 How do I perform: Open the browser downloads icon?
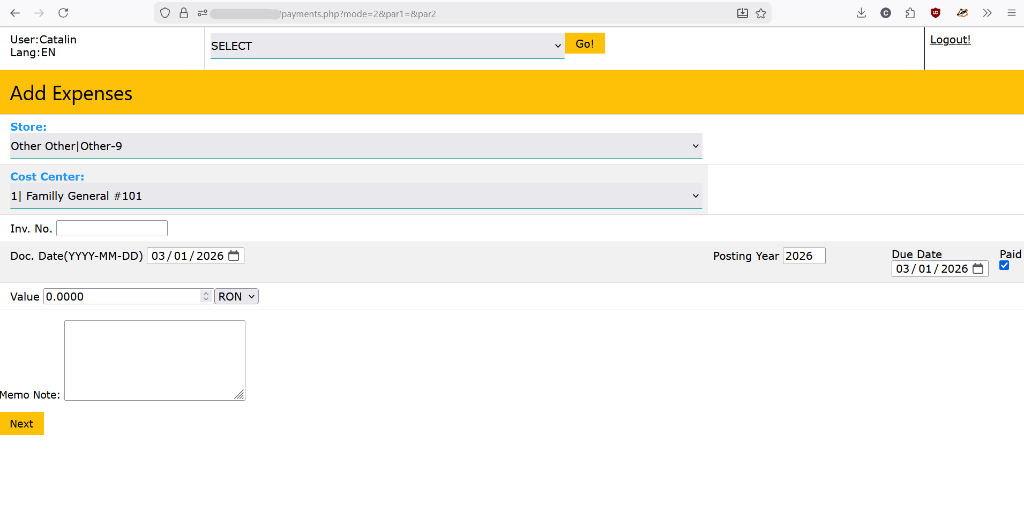click(x=861, y=13)
